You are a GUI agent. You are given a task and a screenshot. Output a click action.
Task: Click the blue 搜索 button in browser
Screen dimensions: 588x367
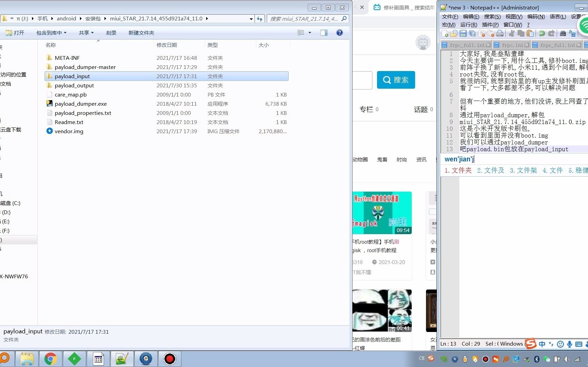tap(396, 80)
